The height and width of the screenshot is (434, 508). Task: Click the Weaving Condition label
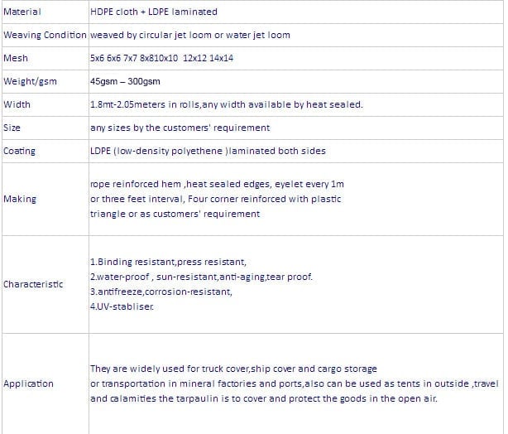pyautogui.click(x=45, y=35)
